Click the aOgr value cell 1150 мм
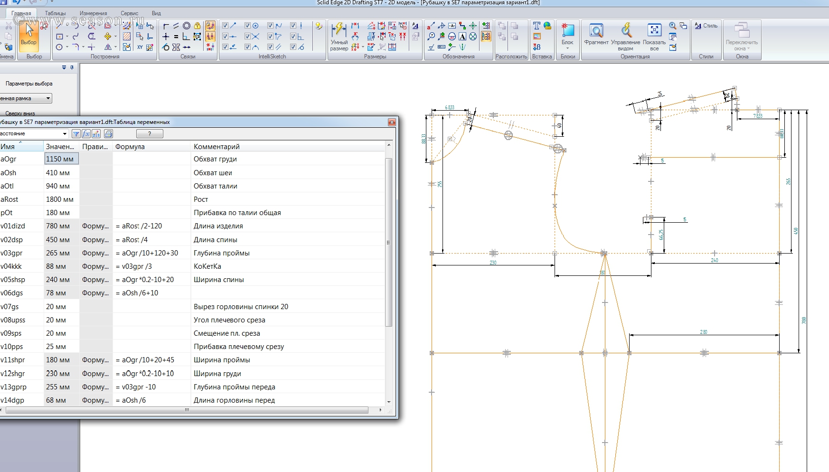Image resolution: width=829 pixels, height=472 pixels. 61,159
